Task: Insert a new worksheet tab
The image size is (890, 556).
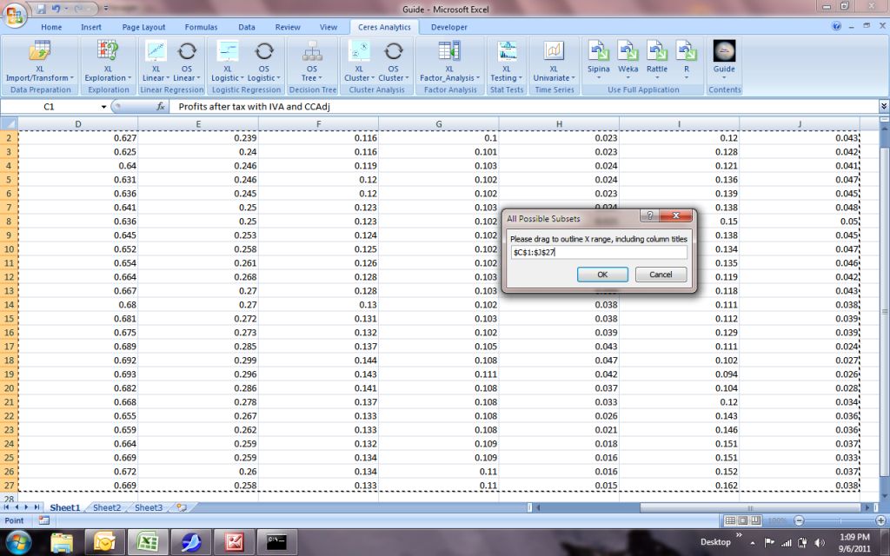Action: (x=182, y=507)
